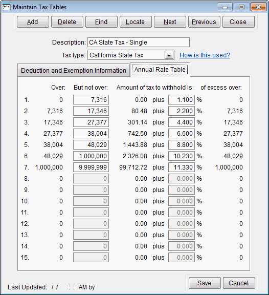Go to Next tax table
269x295 pixels.
coord(170,22)
